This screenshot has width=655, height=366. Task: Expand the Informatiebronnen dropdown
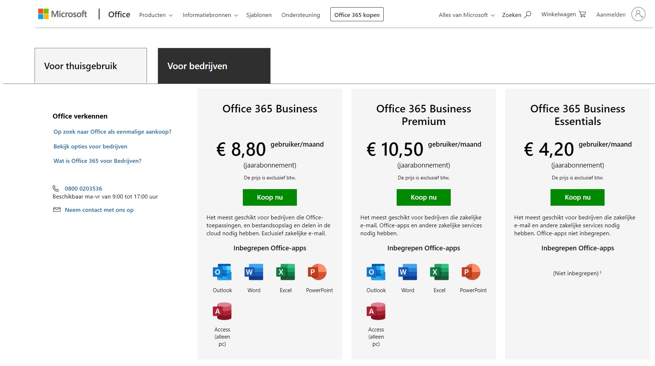[x=210, y=15]
